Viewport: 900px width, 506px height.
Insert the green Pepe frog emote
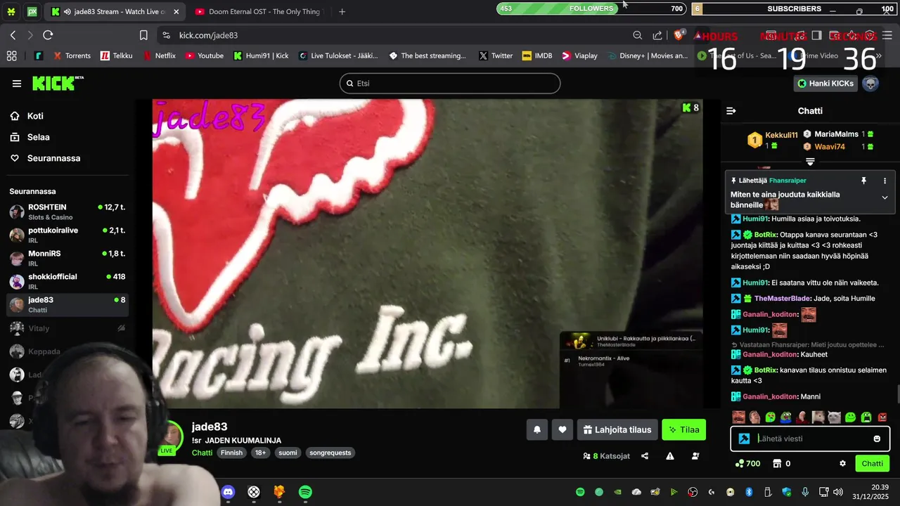point(786,417)
